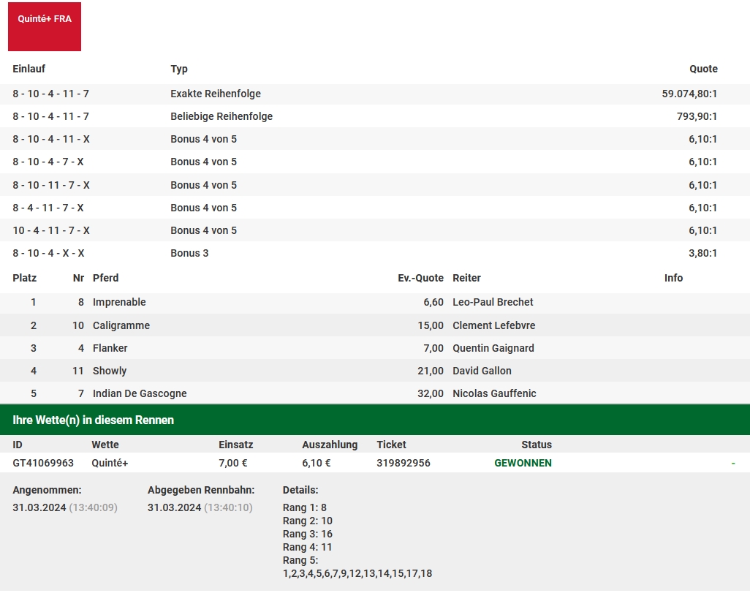Click the Platz column header

(x=24, y=278)
